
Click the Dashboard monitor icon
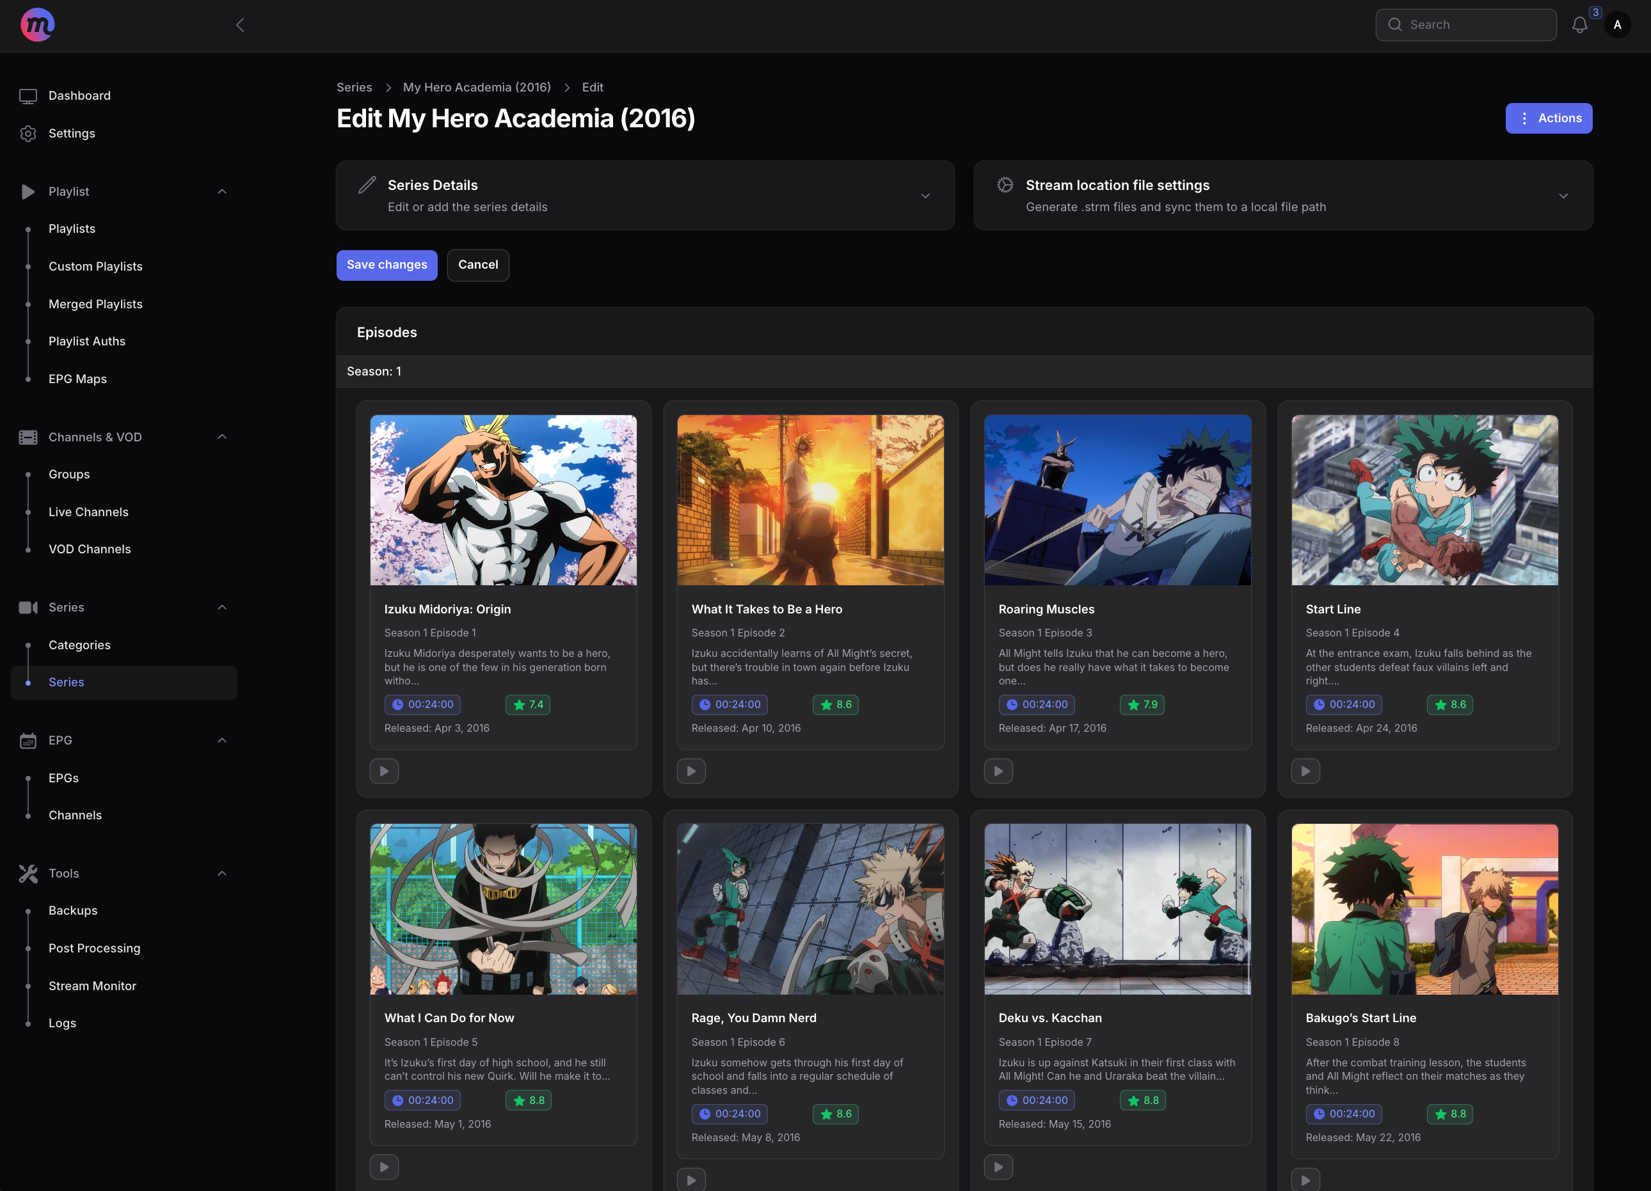pos(28,95)
